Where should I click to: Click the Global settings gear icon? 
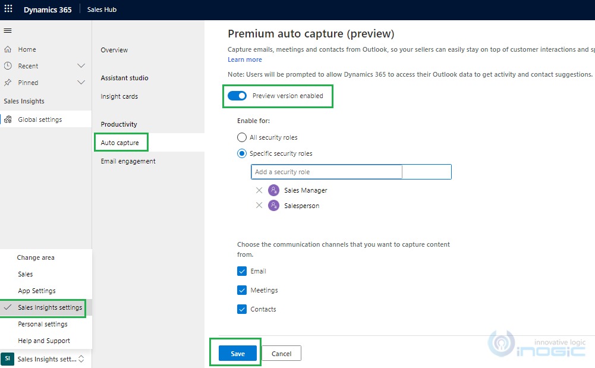pyautogui.click(x=8, y=119)
